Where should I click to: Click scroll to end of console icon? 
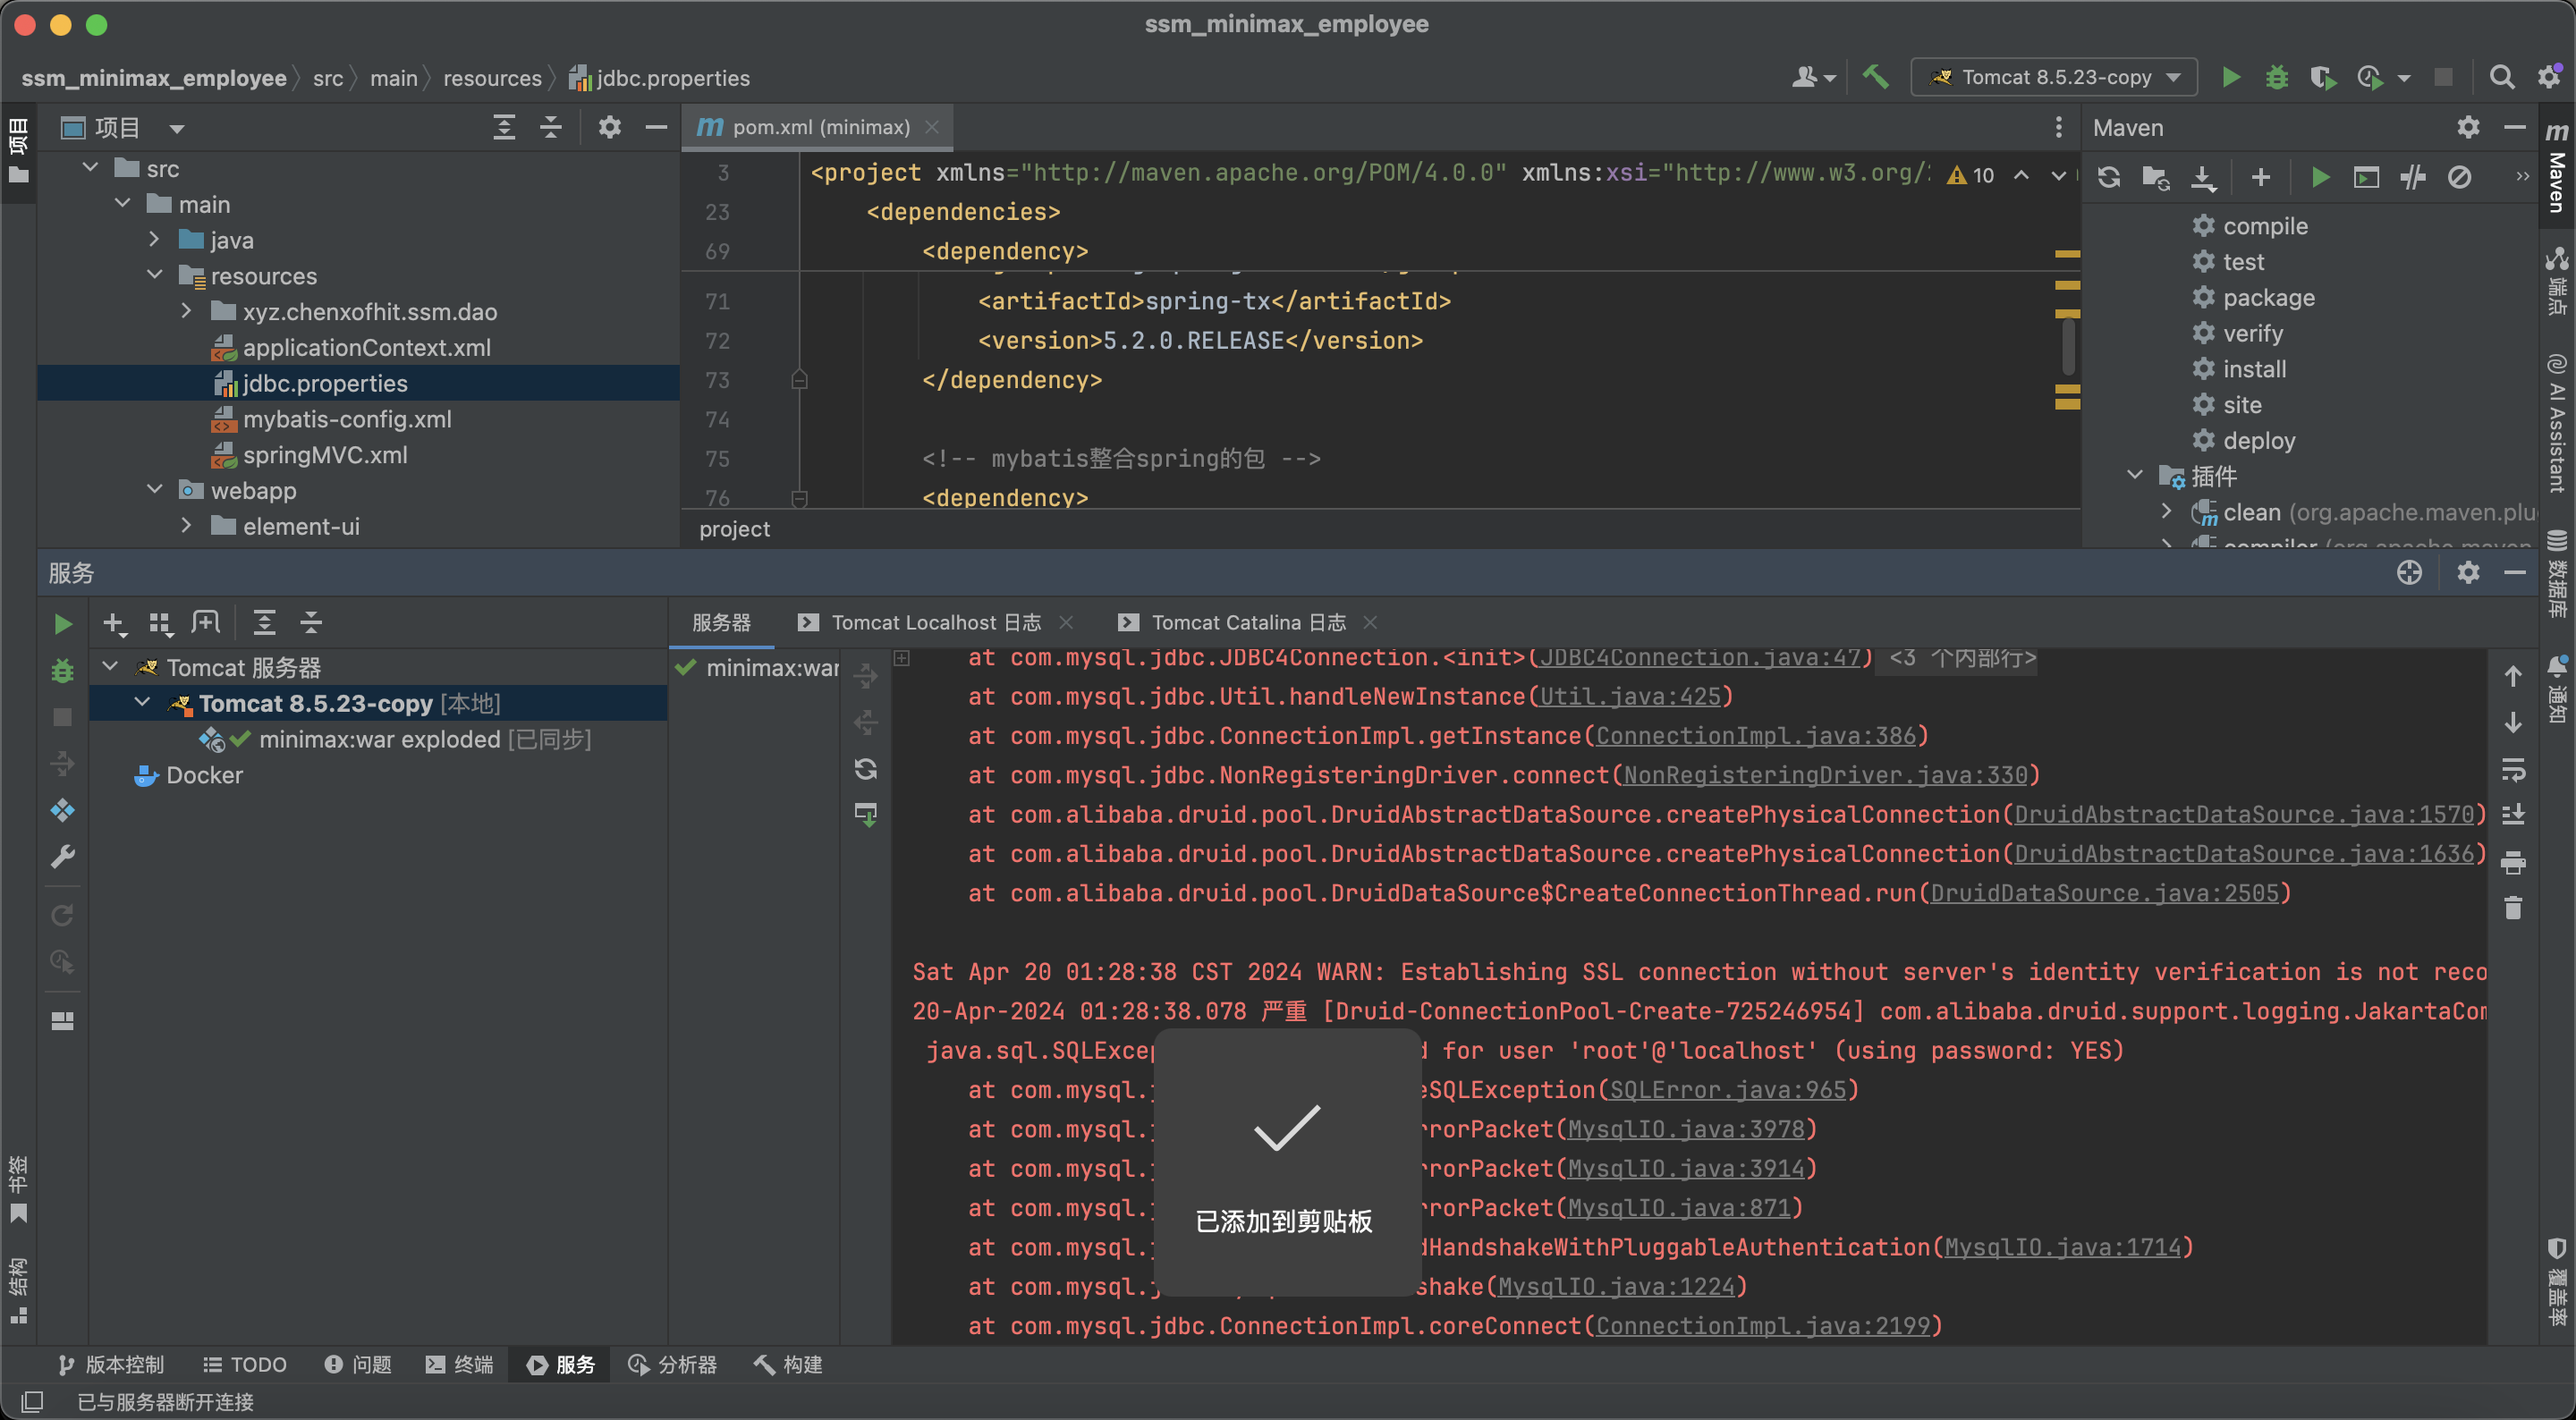tap(2512, 815)
